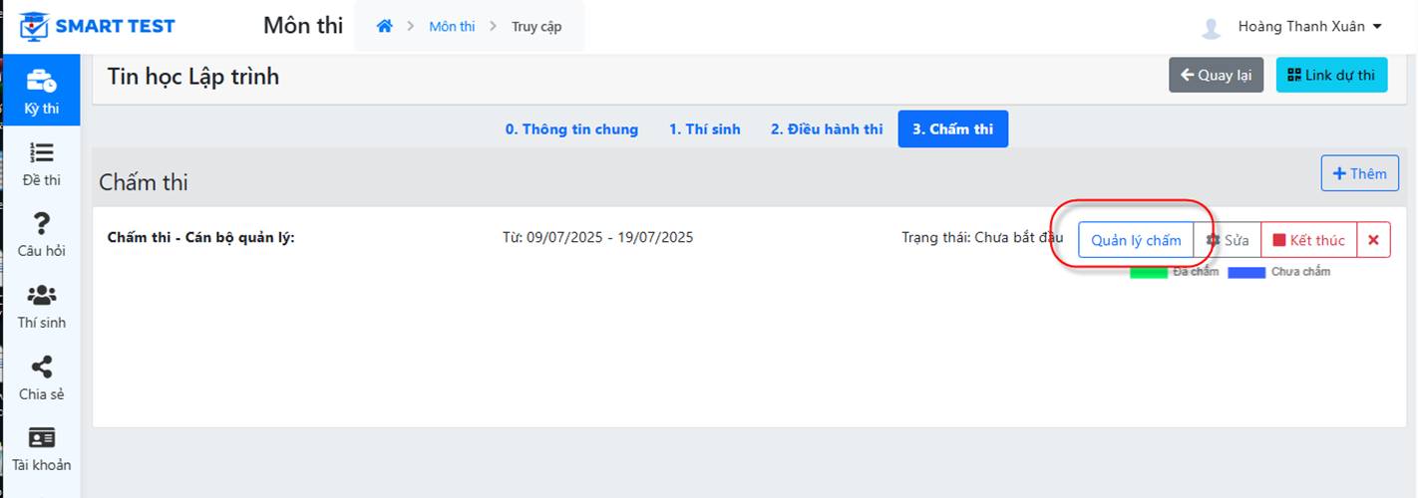Open Quản lý chấm button
The height and width of the screenshot is (498, 1418).
(1136, 240)
